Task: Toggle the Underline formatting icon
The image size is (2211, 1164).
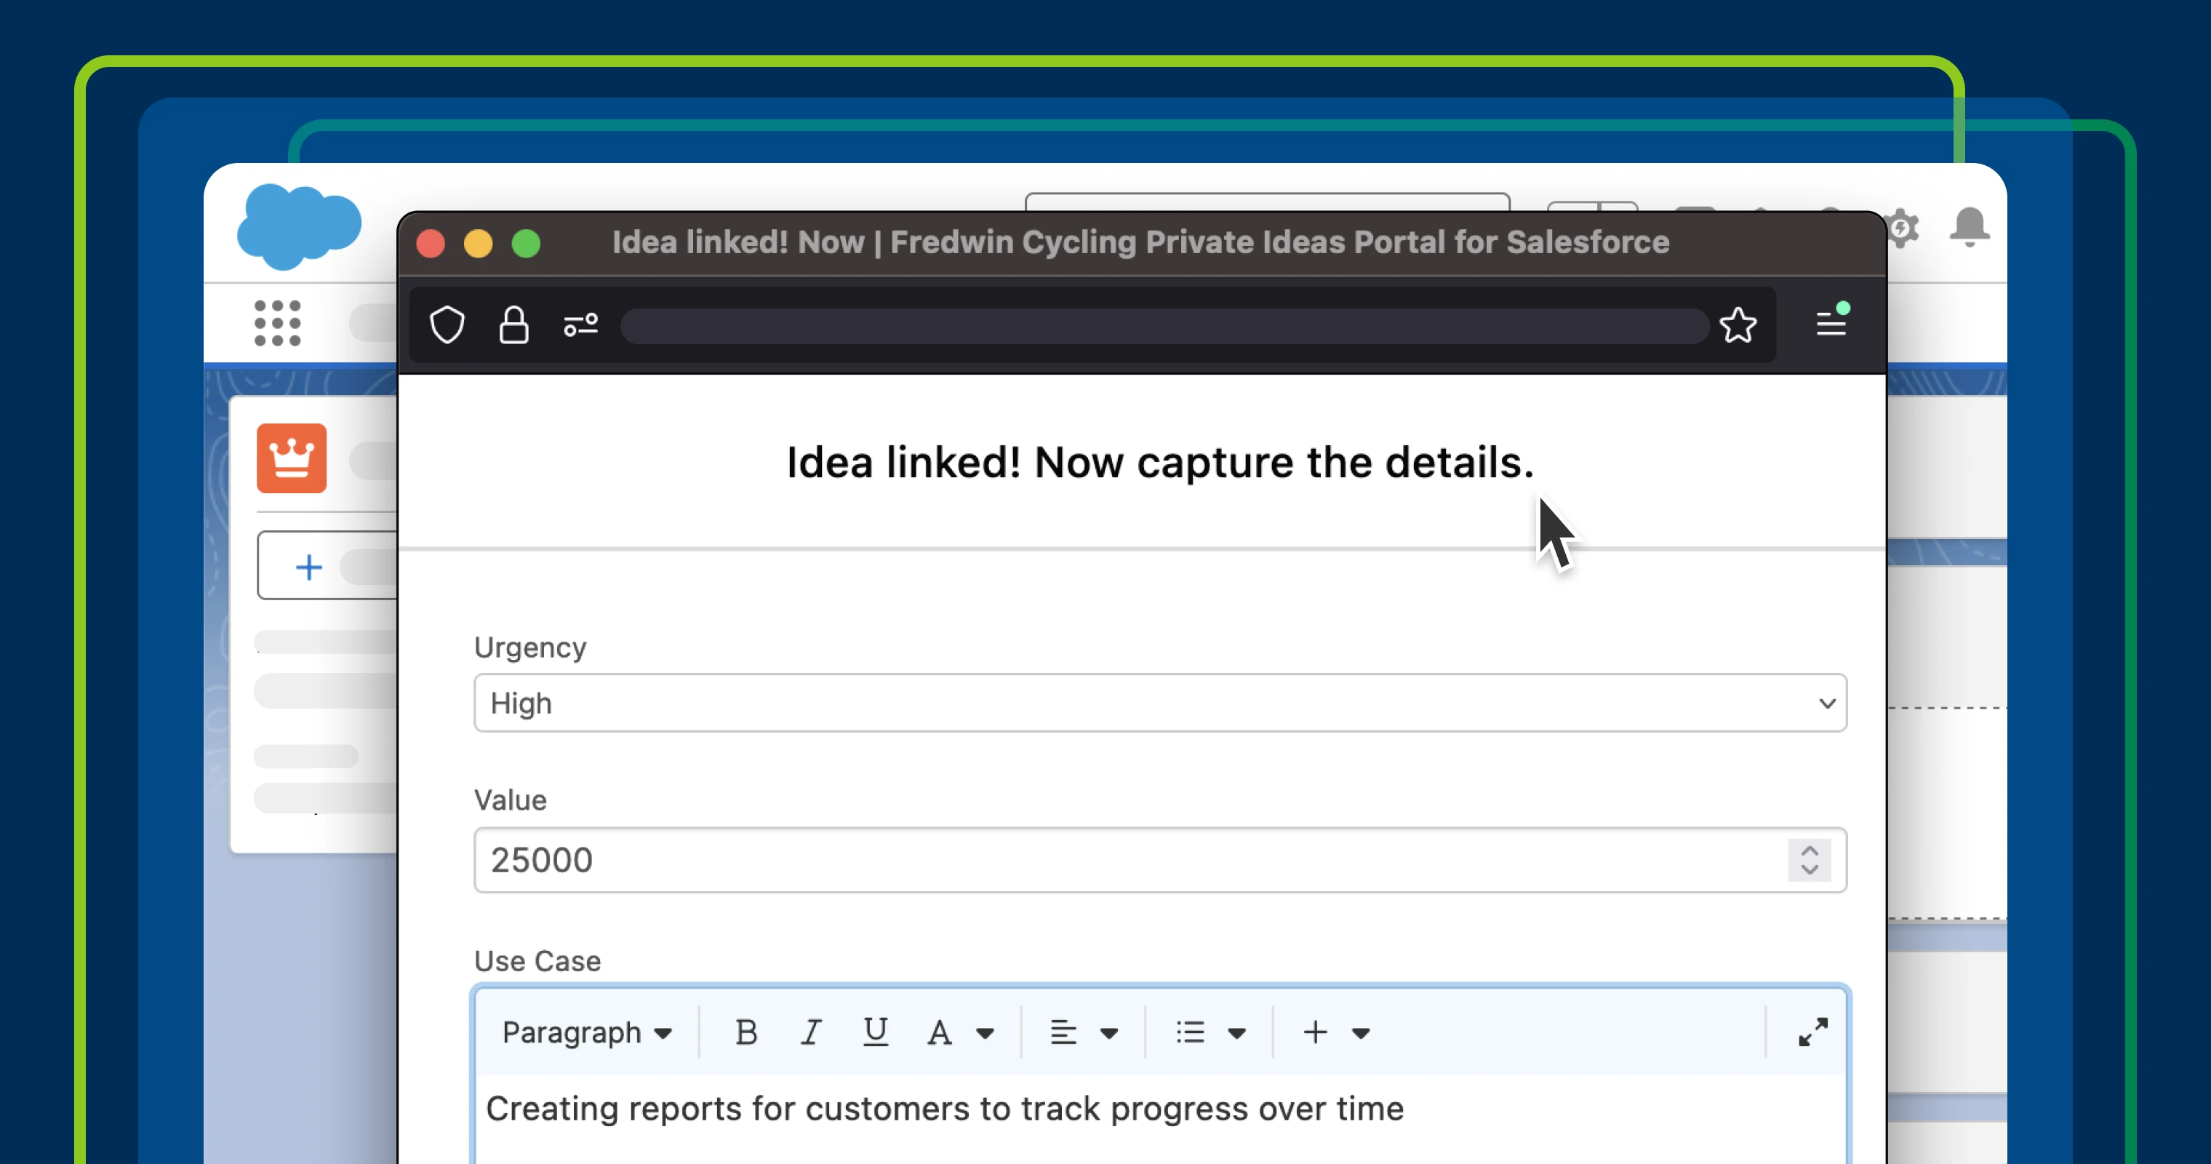Action: (875, 1032)
